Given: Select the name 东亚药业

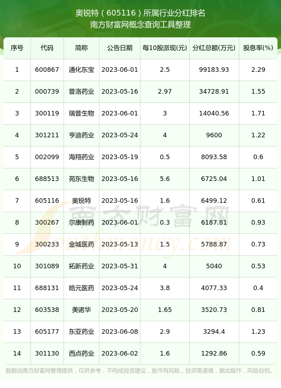Looking at the screenshot, I should click(81, 332).
